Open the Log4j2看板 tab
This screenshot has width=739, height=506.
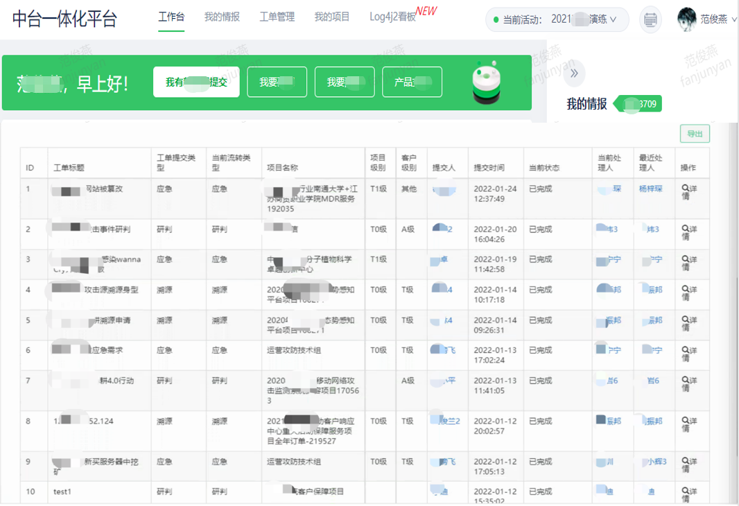pyautogui.click(x=393, y=17)
